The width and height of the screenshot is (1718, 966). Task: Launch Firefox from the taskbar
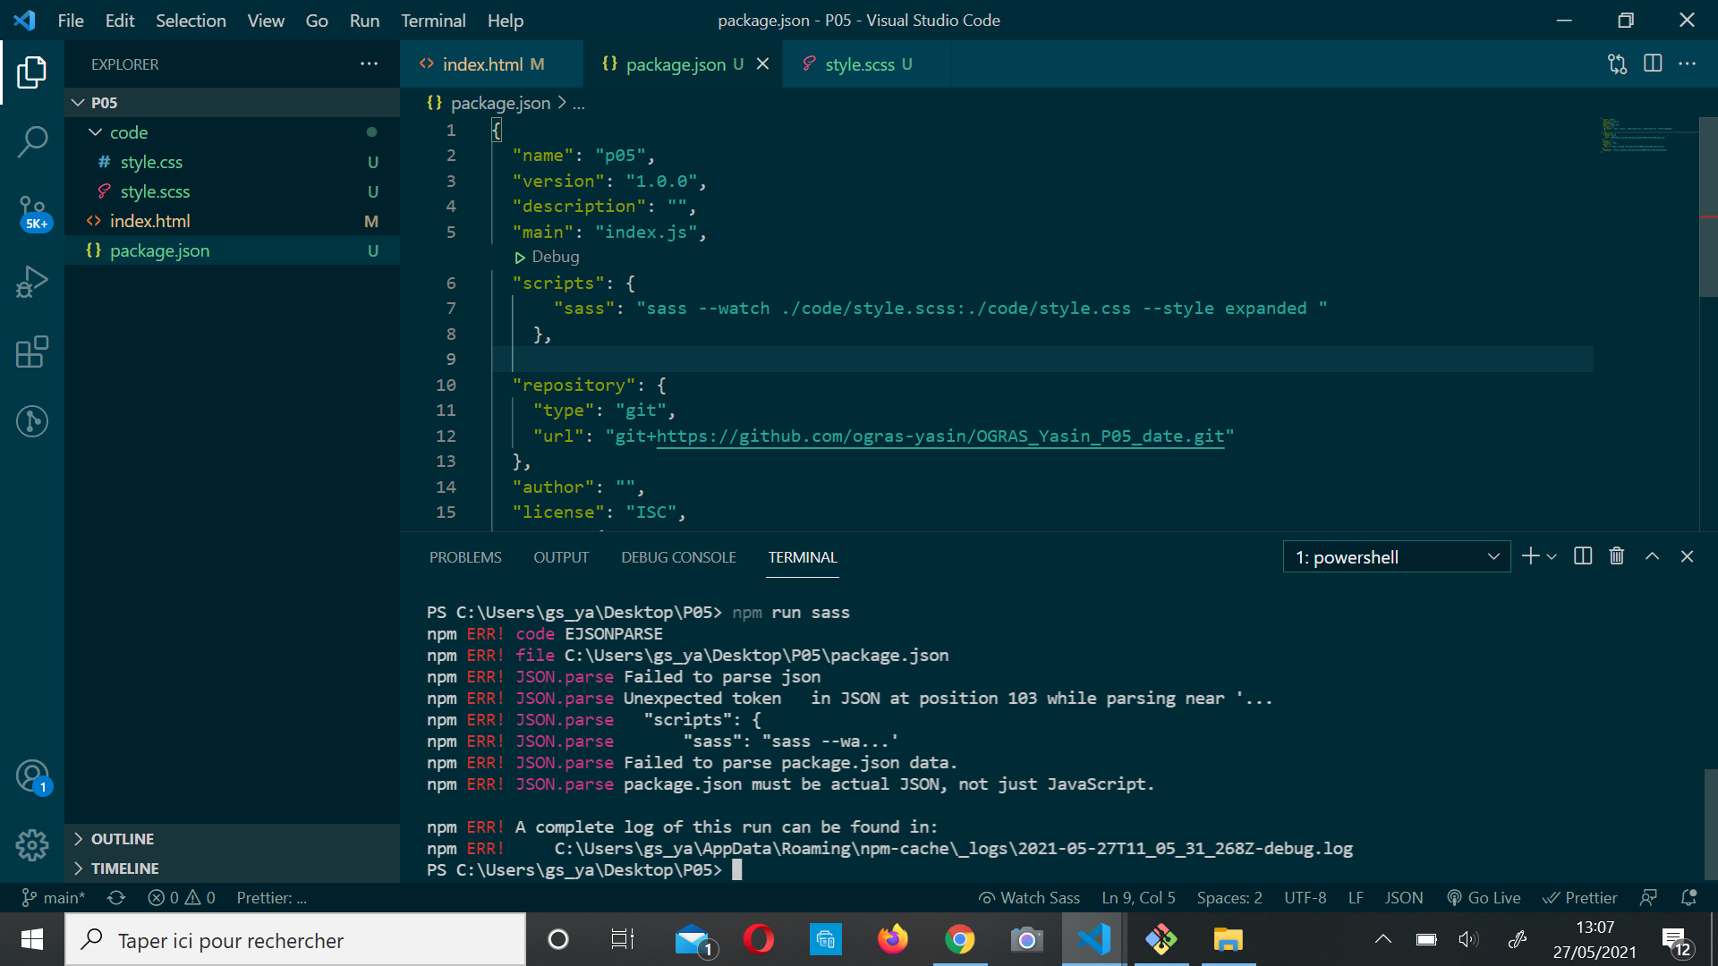tap(892, 939)
